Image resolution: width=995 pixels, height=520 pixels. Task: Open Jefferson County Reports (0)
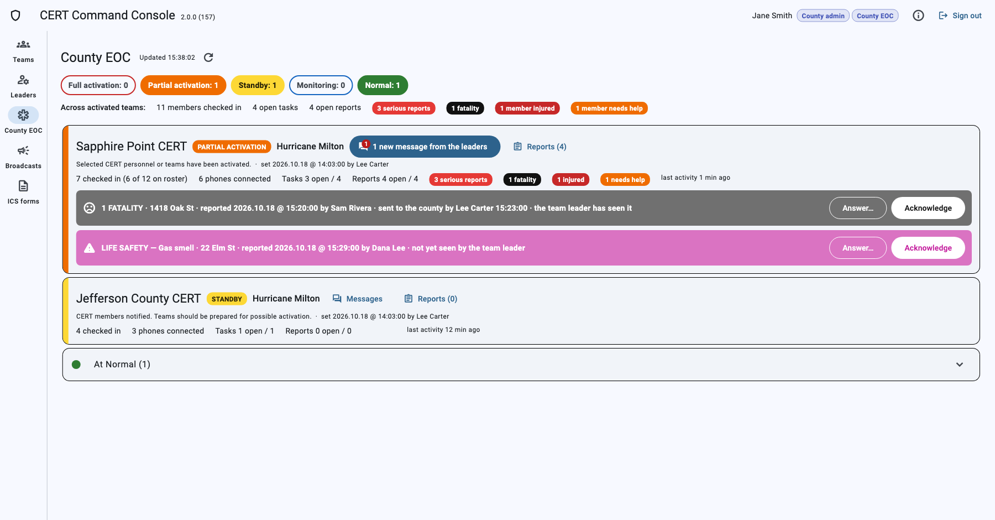tap(431, 299)
